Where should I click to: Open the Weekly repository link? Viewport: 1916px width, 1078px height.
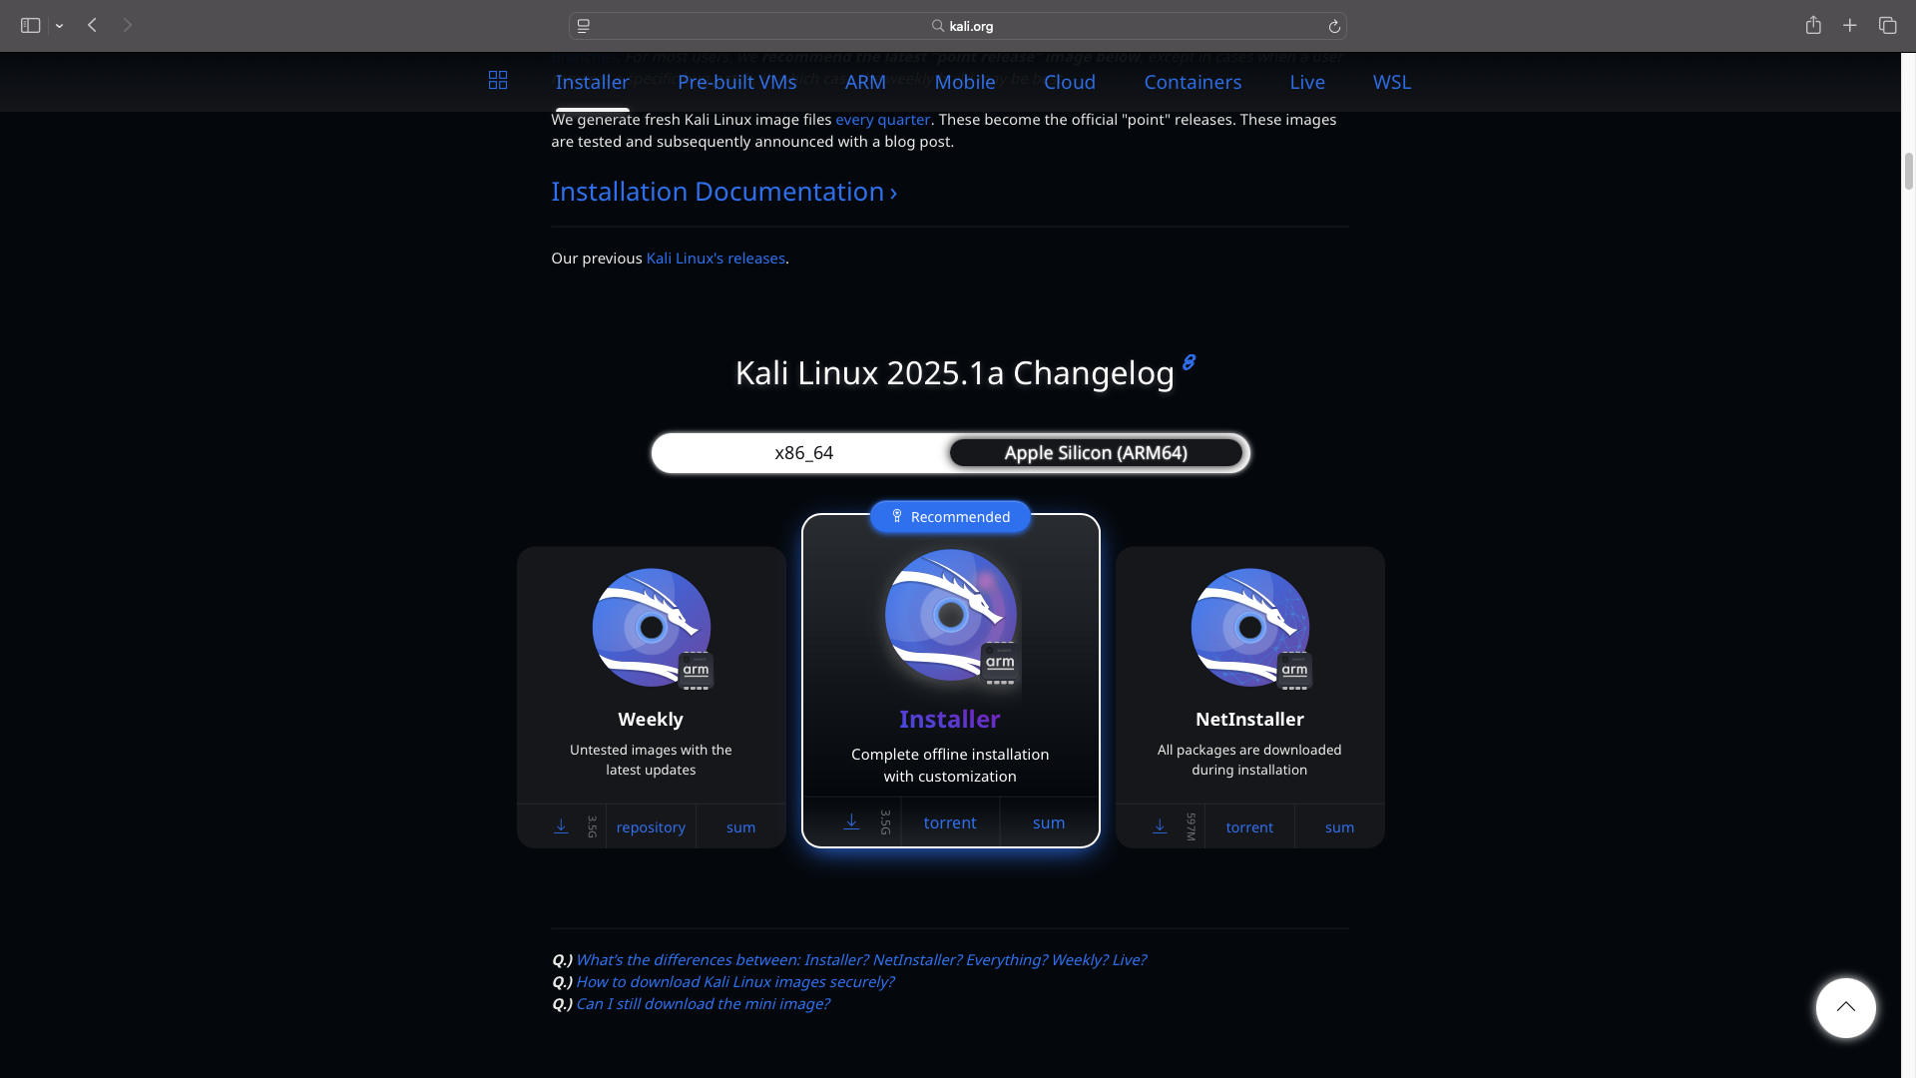coord(651,827)
